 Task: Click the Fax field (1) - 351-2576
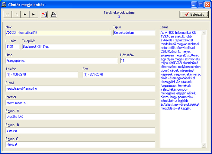click(x=119, y=75)
